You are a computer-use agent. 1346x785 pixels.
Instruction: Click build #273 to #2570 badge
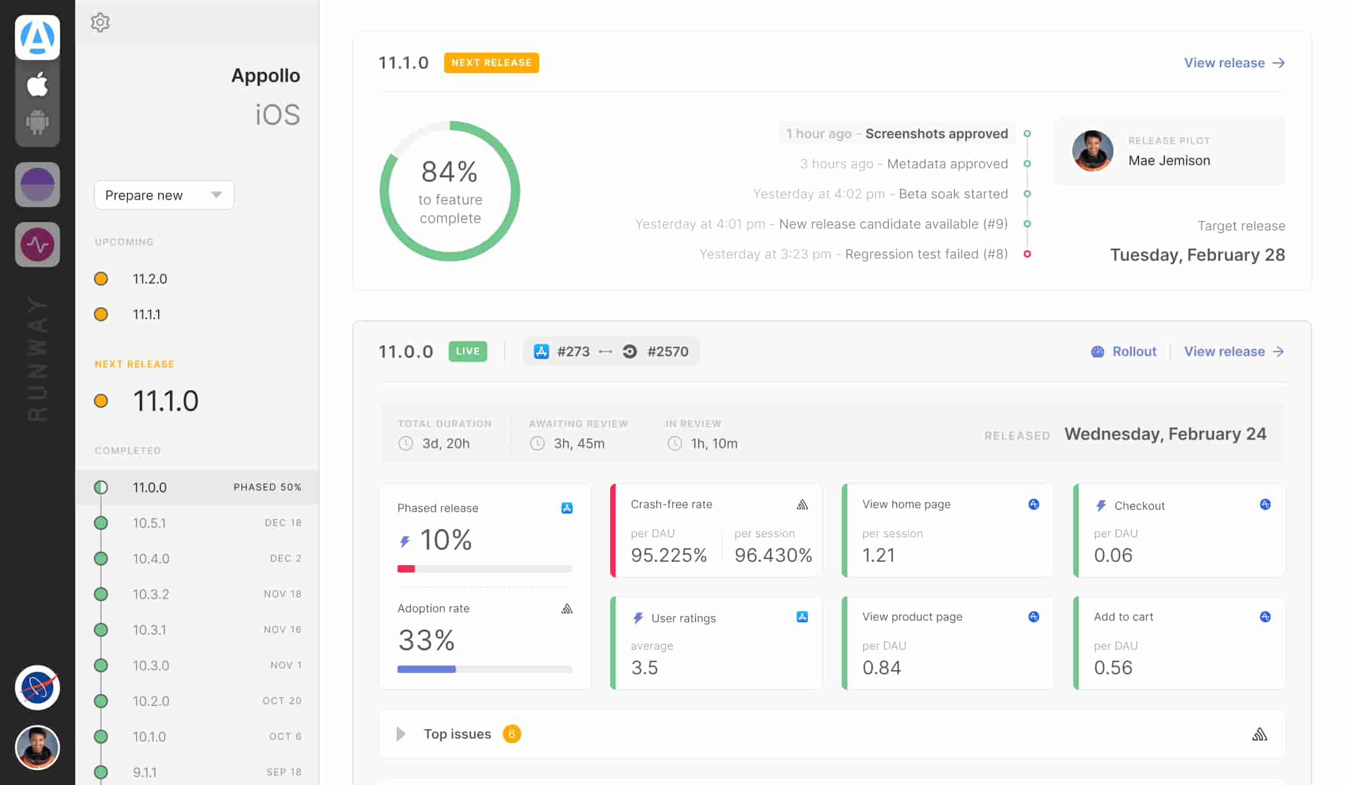tap(611, 352)
